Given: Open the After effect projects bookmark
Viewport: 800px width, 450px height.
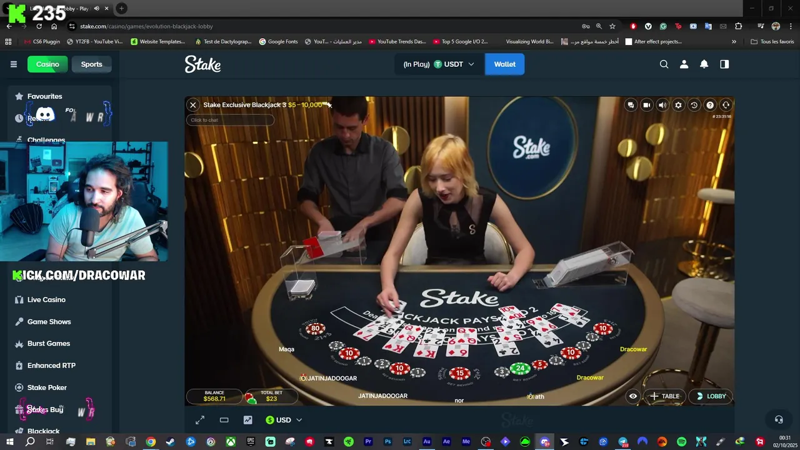Looking at the screenshot, I should [653, 42].
